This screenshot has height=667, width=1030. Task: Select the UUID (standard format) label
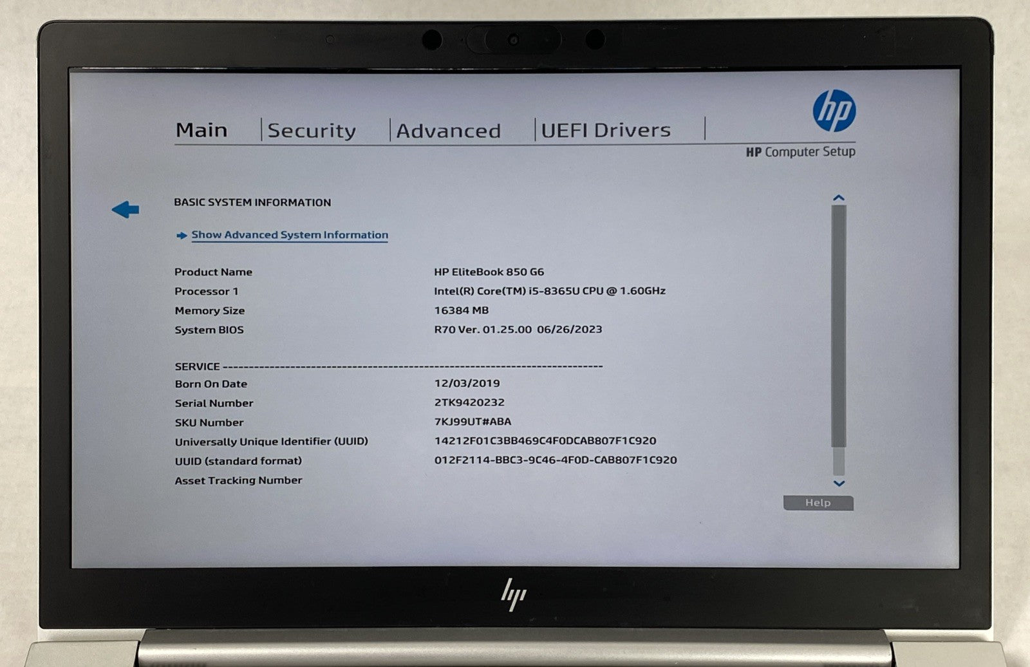238,461
